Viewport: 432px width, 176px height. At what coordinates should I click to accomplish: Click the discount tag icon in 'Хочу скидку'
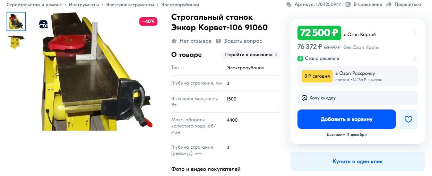304,98
